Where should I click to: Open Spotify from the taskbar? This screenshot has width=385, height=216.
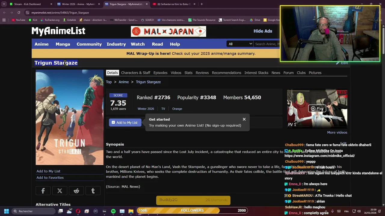tap(113, 211)
